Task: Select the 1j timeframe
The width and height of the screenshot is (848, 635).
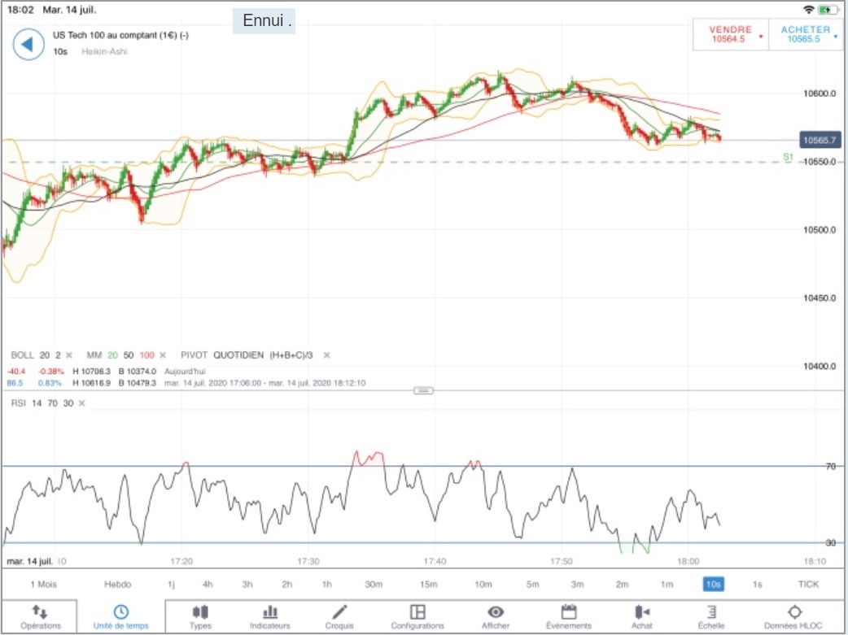Action: click(x=171, y=585)
